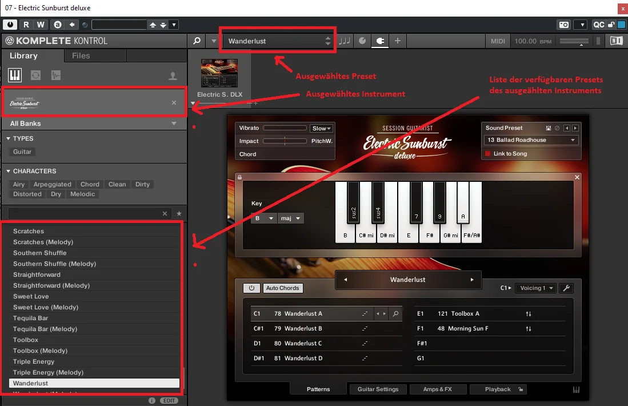Adjust the Vibrato slider
Screen dimensions: 628x406
click(x=285, y=128)
